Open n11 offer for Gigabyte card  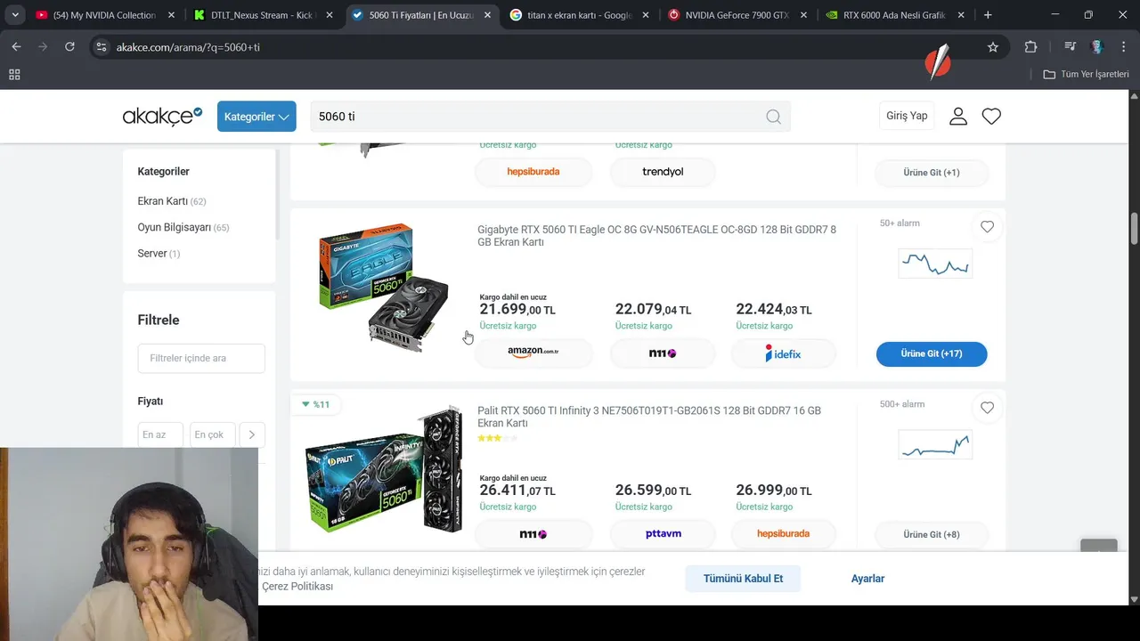point(663,353)
